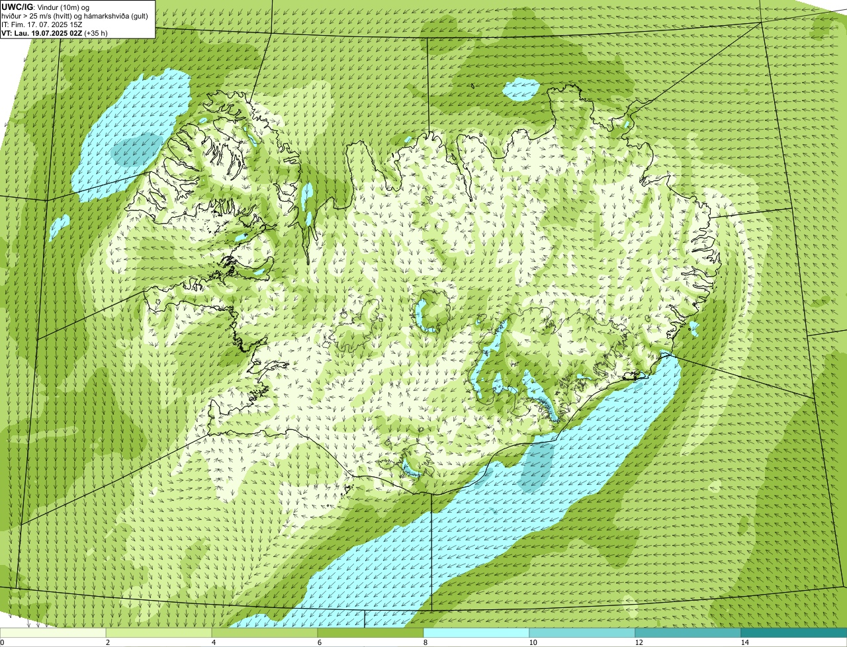Click the light green 2–4 m/s legend swatch

(159, 632)
